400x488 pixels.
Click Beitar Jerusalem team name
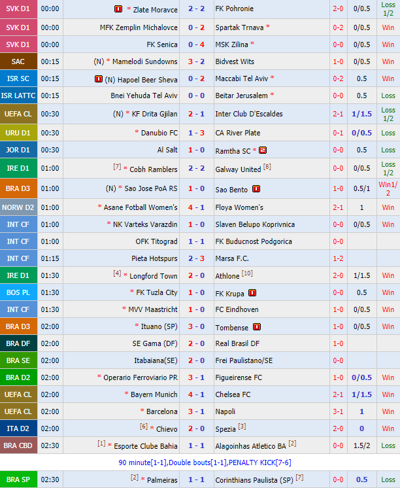pyautogui.click(x=241, y=96)
